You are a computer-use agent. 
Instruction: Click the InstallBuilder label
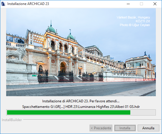pyautogui.click(x=12, y=120)
